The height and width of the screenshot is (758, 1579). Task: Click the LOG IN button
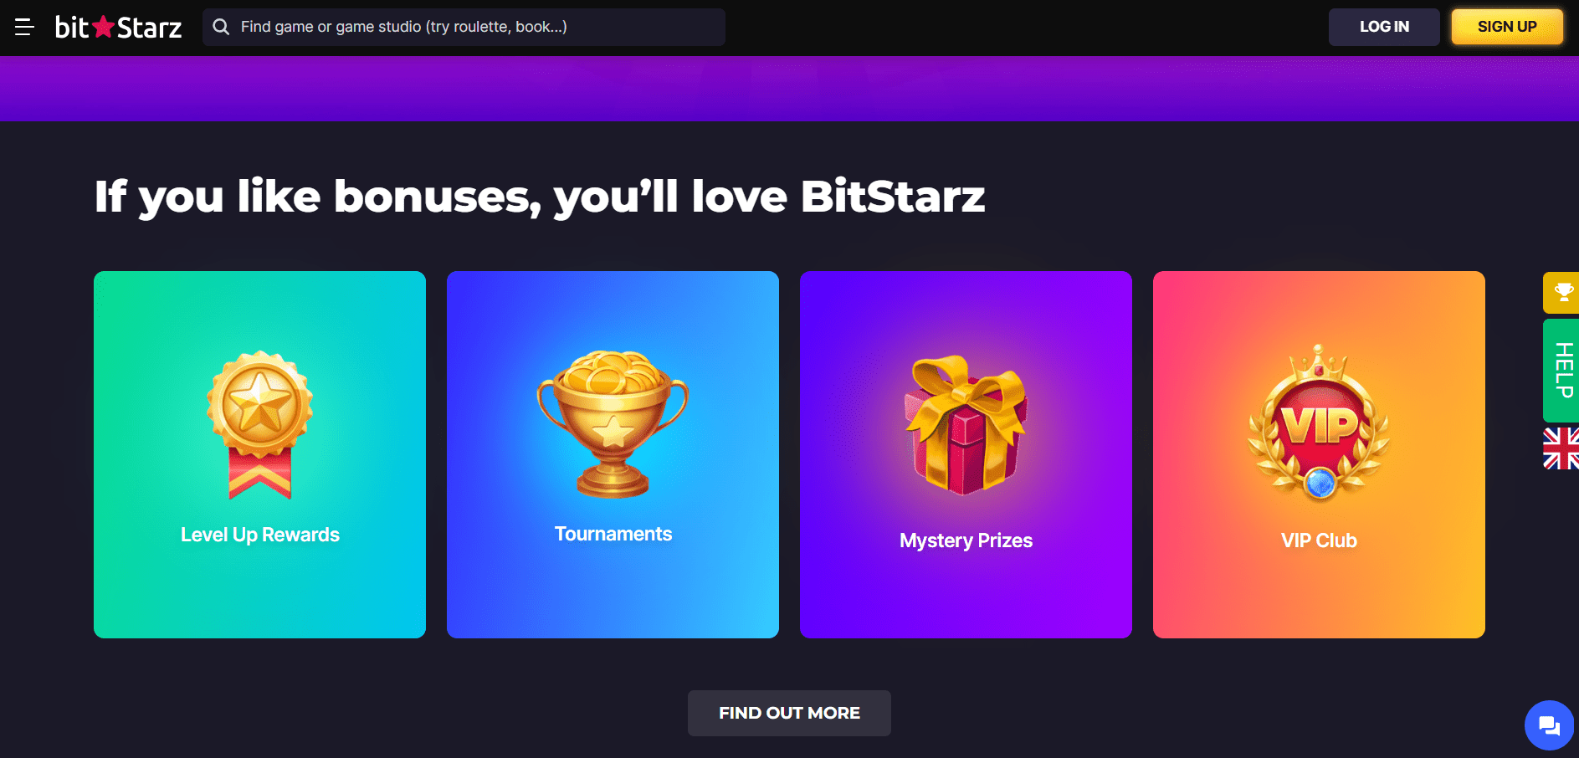point(1384,27)
